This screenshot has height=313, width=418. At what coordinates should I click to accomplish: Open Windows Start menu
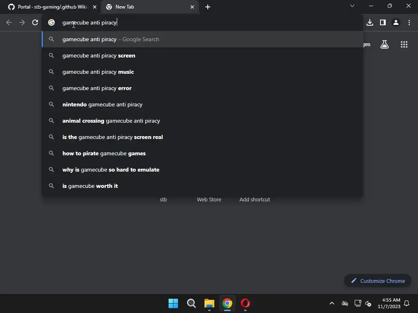[x=173, y=303]
